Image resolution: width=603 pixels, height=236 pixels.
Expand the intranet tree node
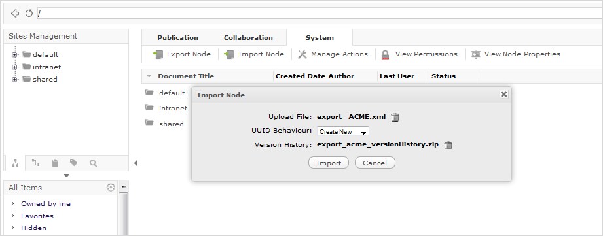14,67
